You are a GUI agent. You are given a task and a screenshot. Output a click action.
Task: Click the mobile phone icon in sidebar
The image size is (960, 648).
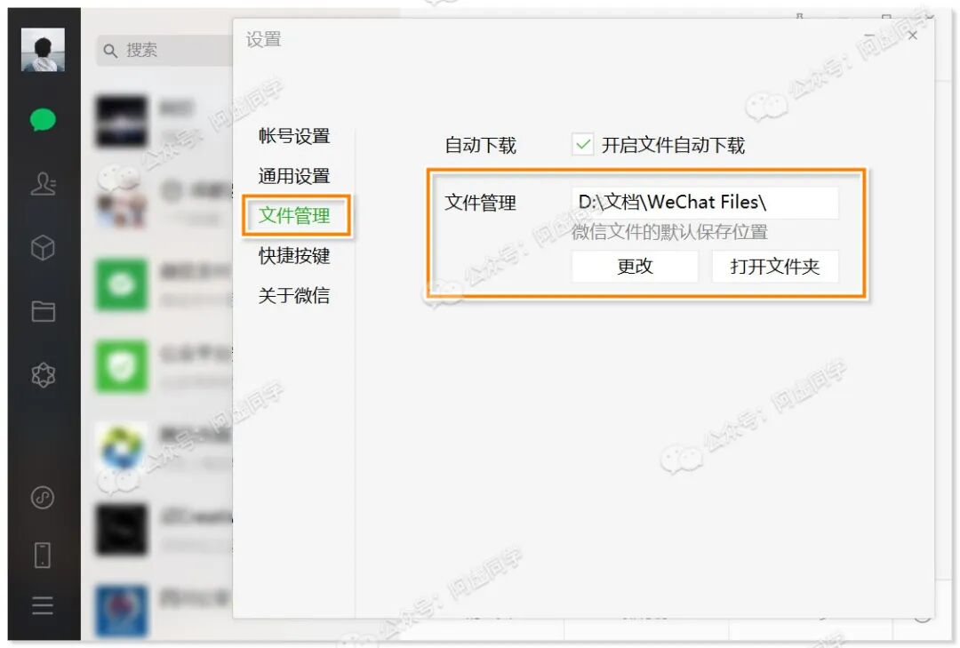click(x=43, y=555)
